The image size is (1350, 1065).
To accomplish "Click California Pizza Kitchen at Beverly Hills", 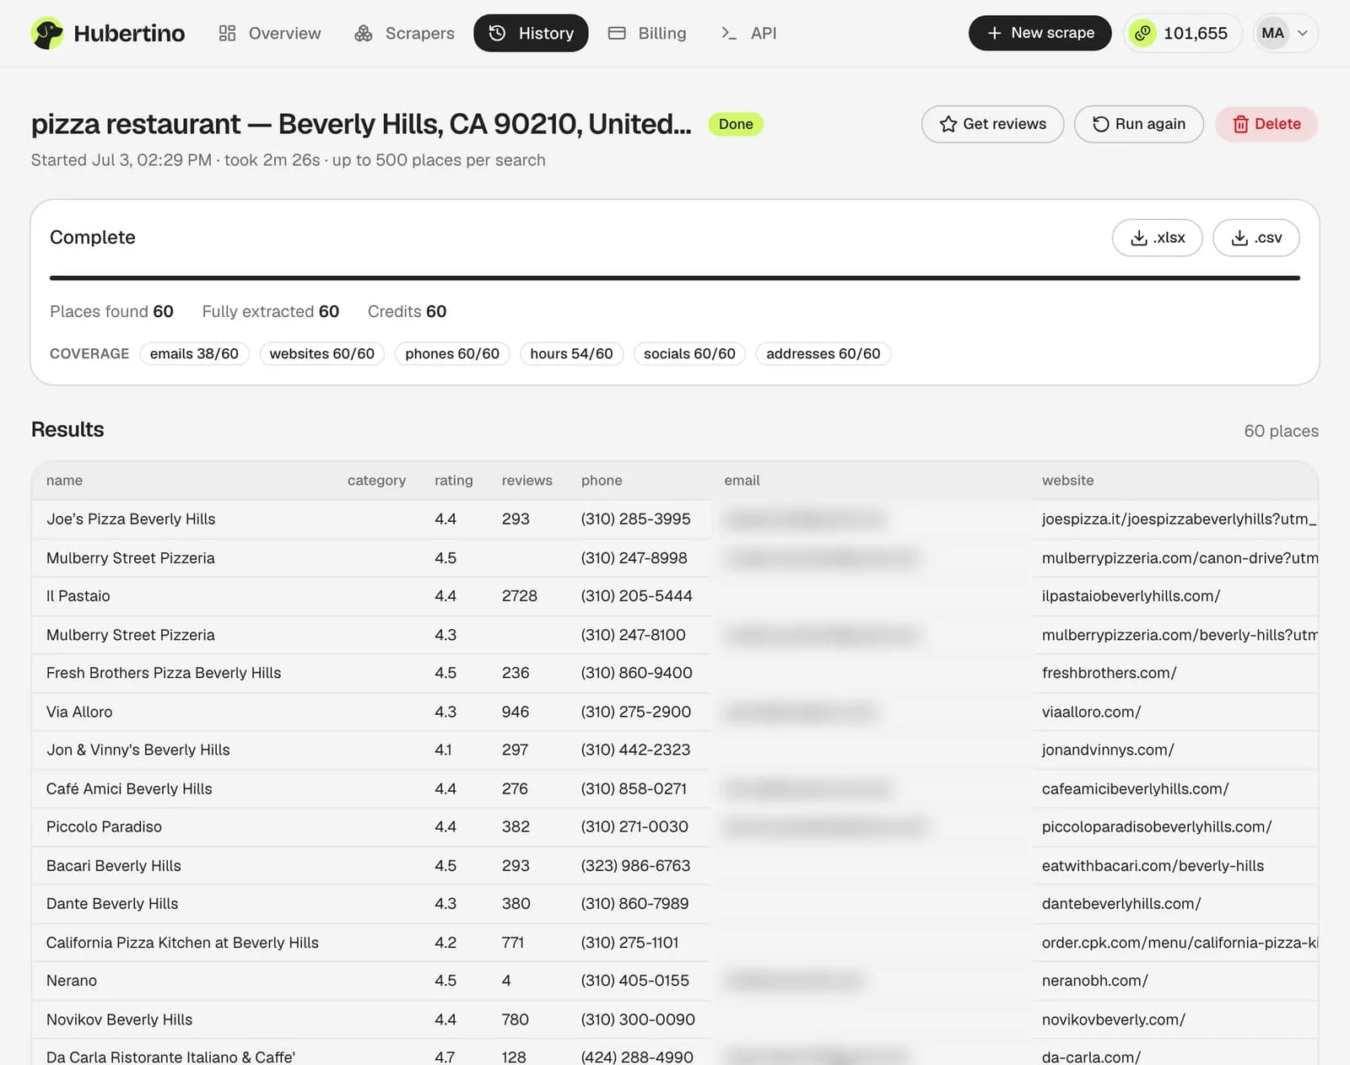I will (x=182, y=943).
